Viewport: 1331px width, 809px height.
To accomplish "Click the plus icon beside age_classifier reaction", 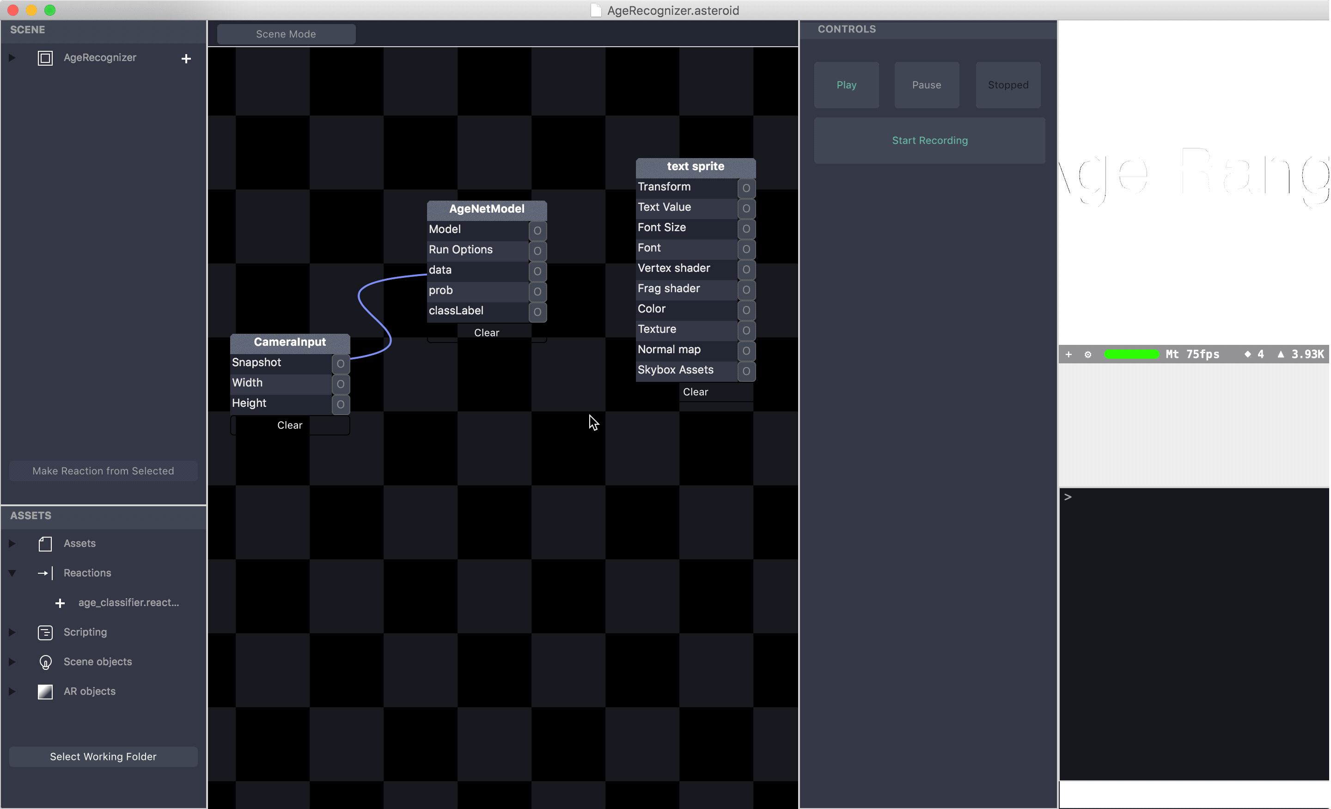I will pos(60,603).
